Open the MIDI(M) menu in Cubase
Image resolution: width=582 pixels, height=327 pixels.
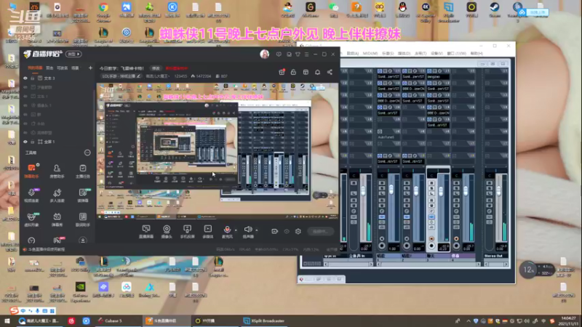click(x=370, y=53)
